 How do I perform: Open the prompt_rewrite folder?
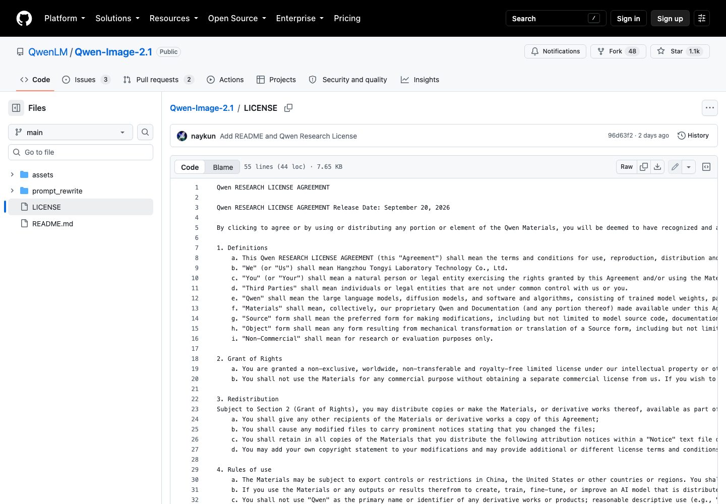[x=57, y=191]
